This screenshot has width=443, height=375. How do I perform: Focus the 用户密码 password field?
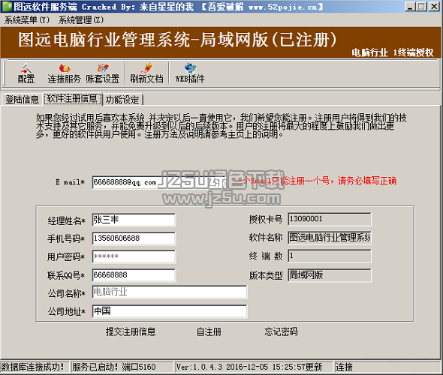[134, 256]
